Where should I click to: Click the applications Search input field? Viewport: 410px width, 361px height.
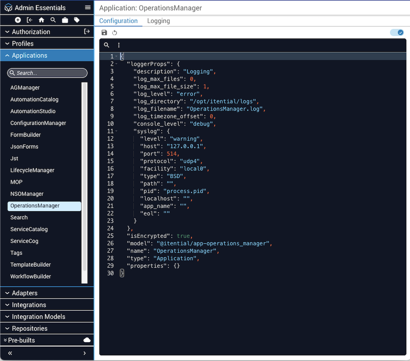coord(47,73)
